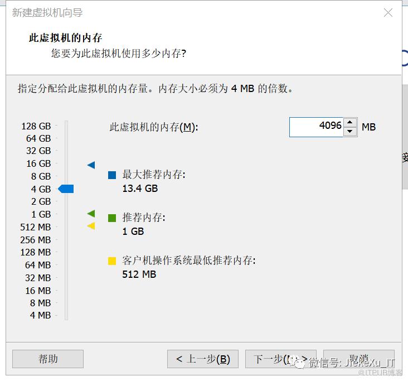Click the green 推荐内存 legend square

pos(112,218)
